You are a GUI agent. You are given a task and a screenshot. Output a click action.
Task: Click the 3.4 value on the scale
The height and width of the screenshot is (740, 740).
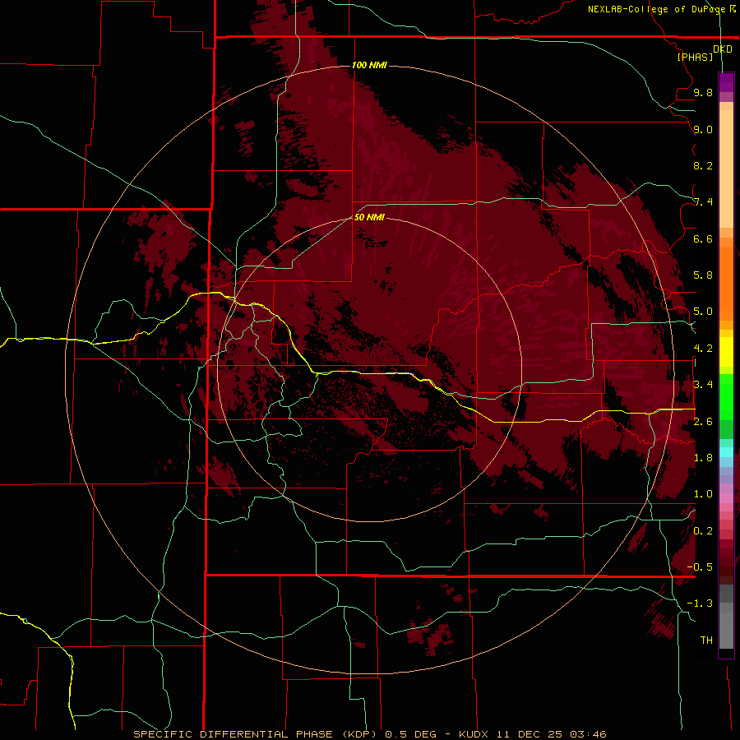click(x=703, y=385)
